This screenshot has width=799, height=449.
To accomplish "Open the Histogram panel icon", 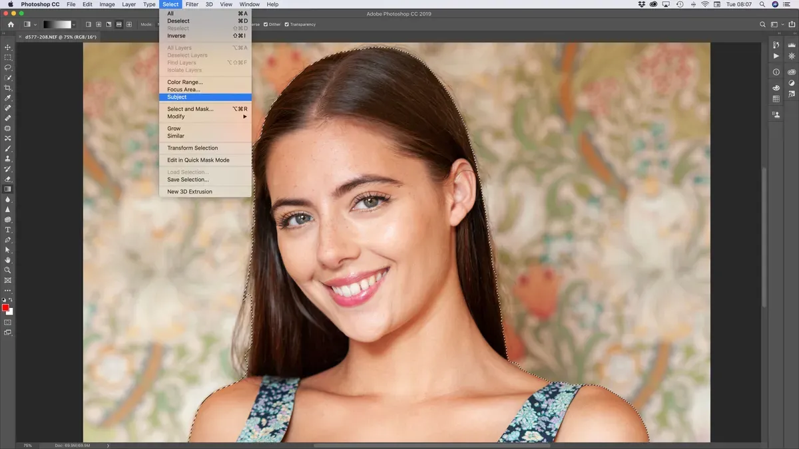I will [x=792, y=45].
